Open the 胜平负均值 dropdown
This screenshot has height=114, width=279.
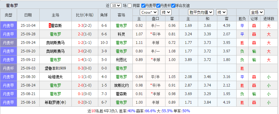click(x=201, y=12)
